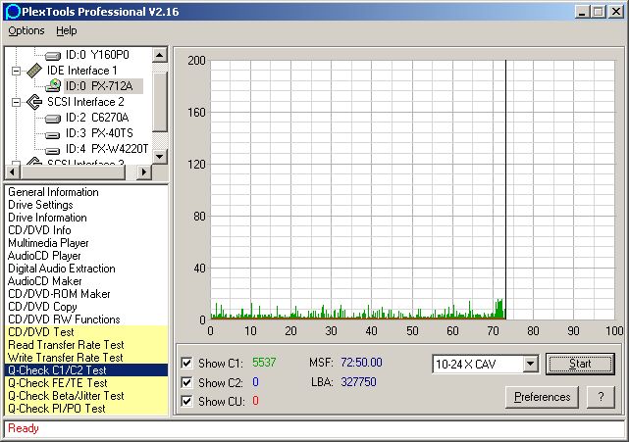Open Digital Audio Extraction

tap(62, 269)
